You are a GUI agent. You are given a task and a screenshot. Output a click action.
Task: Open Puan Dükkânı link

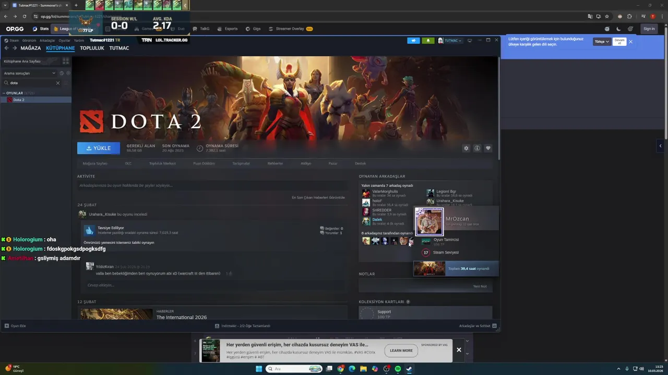[x=204, y=164]
